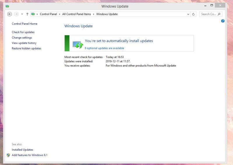This screenshot has width=233, height=165.
Task: Open Change settings link
Action: click(22, 38)
